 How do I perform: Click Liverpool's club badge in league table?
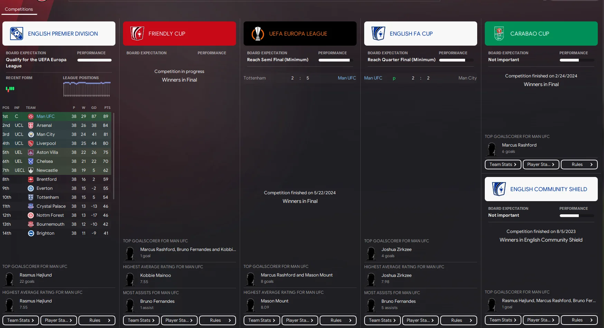click(31, 143)
